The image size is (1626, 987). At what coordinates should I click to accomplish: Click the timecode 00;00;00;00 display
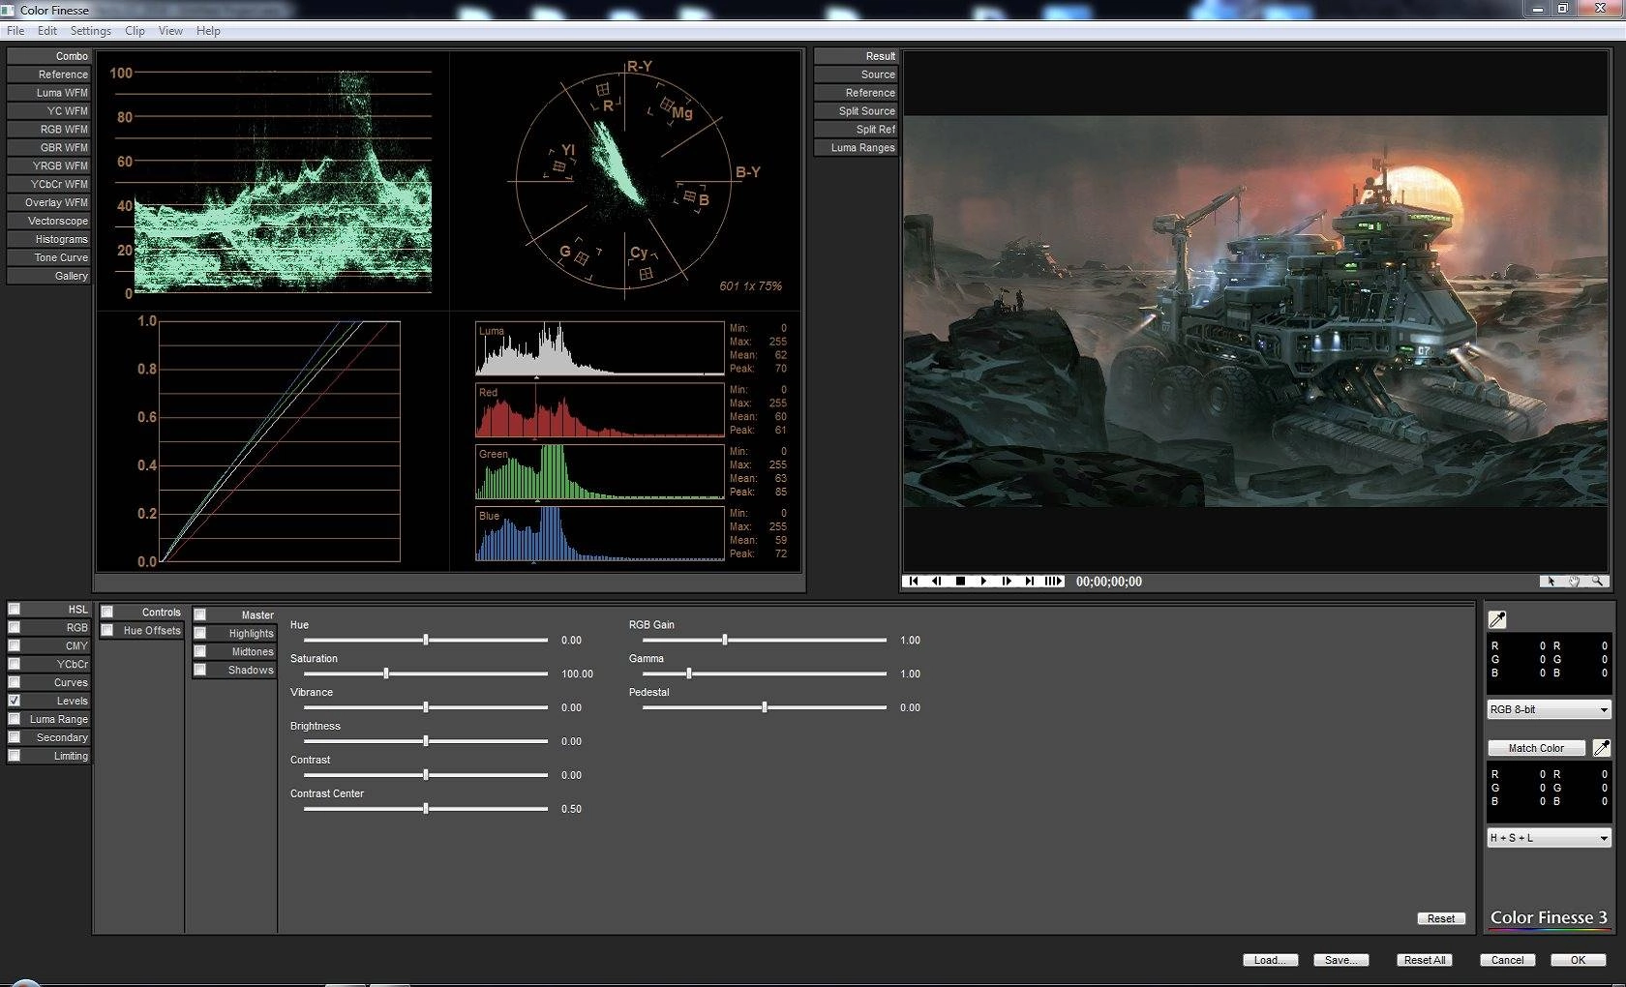tap(1109, 582)
